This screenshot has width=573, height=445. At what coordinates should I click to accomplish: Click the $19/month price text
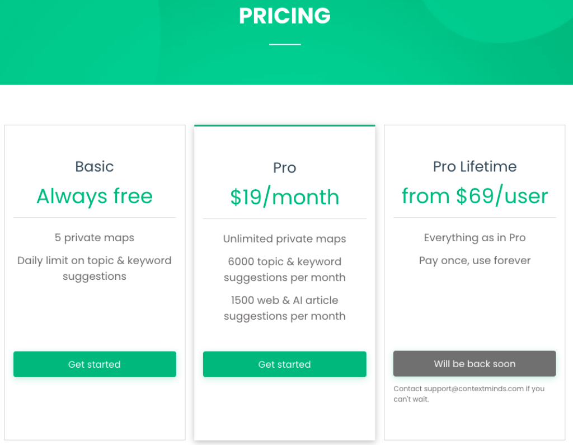tap(285, 197)
